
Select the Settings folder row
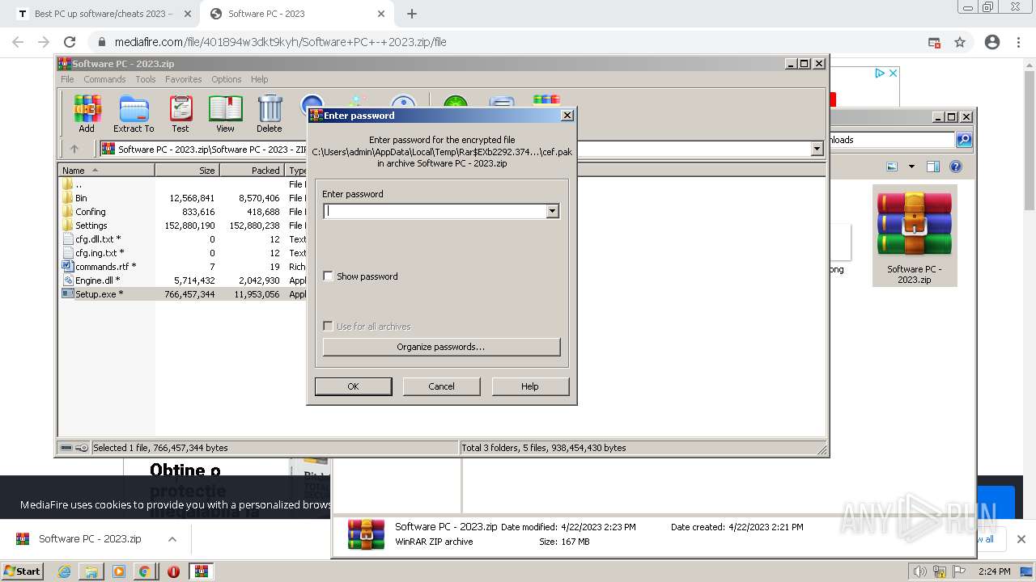(x=91, y=226)
